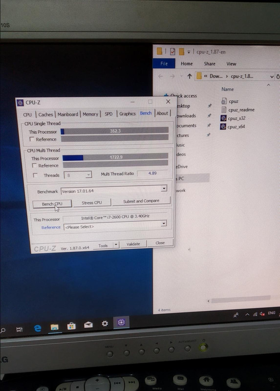This screenshot has width=280, height=391.
Task: Click the blue Reference link label
Action: (x=51, y=227)
